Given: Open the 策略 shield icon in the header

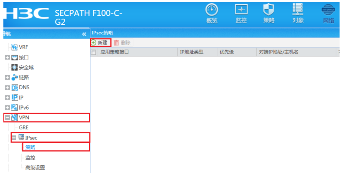Looking at the screenshot, I should tap(269, 10).
